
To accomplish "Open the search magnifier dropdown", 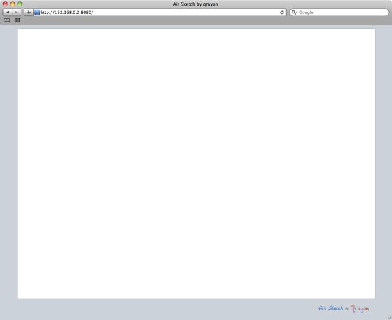I will [294, 12].
